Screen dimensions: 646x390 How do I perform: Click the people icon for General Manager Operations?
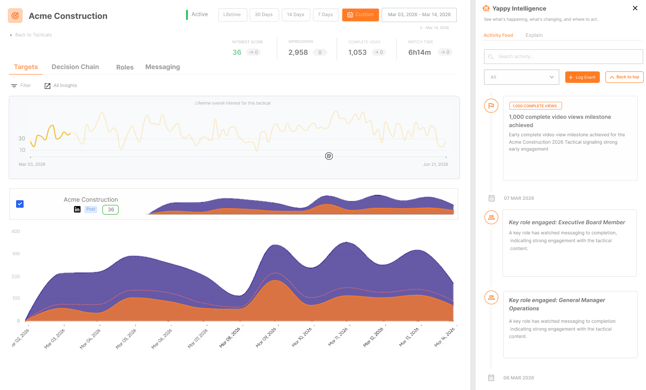(491, 297)
